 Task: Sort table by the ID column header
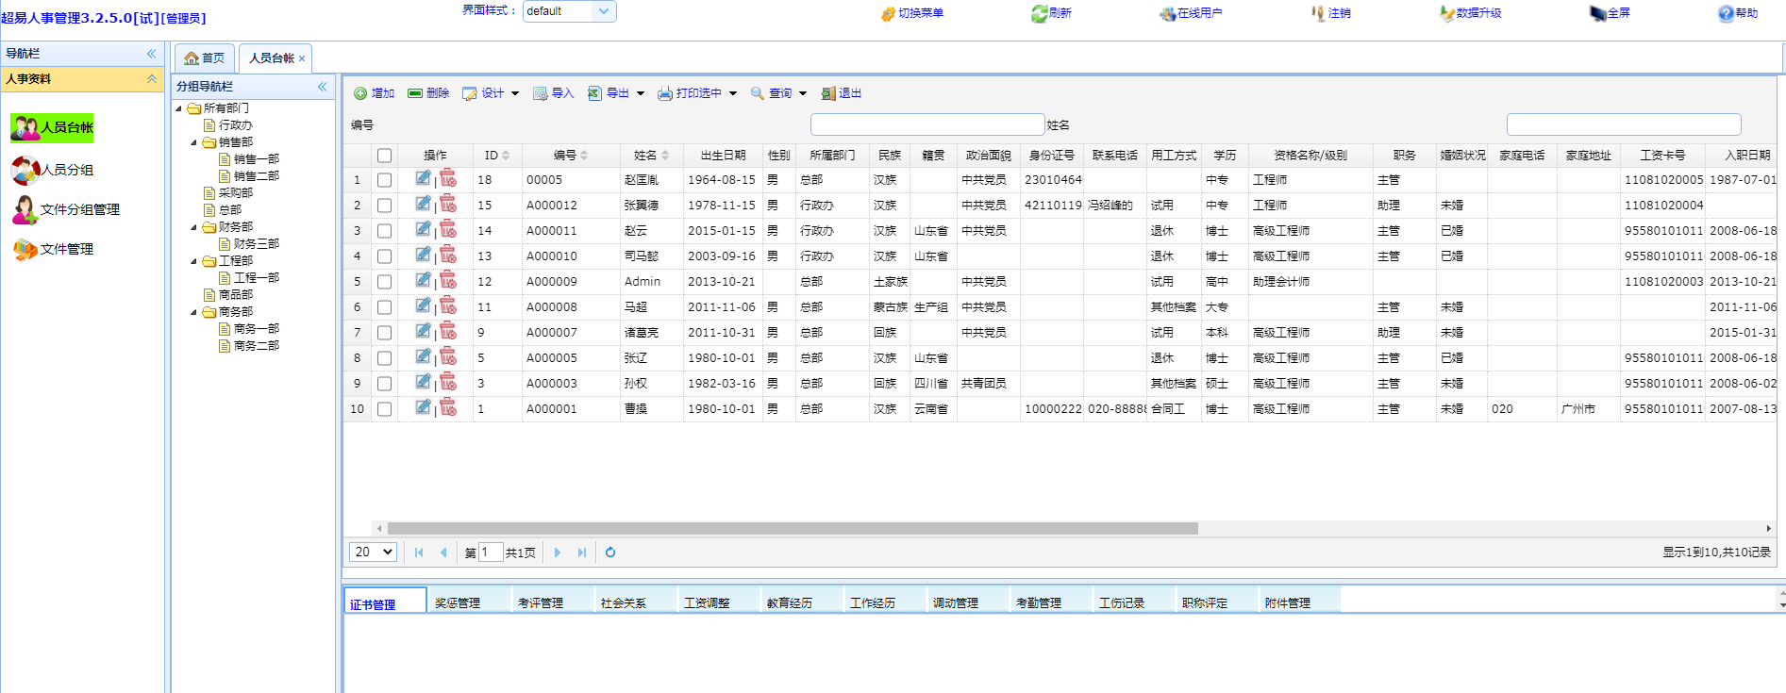click(x=497, y=155)
